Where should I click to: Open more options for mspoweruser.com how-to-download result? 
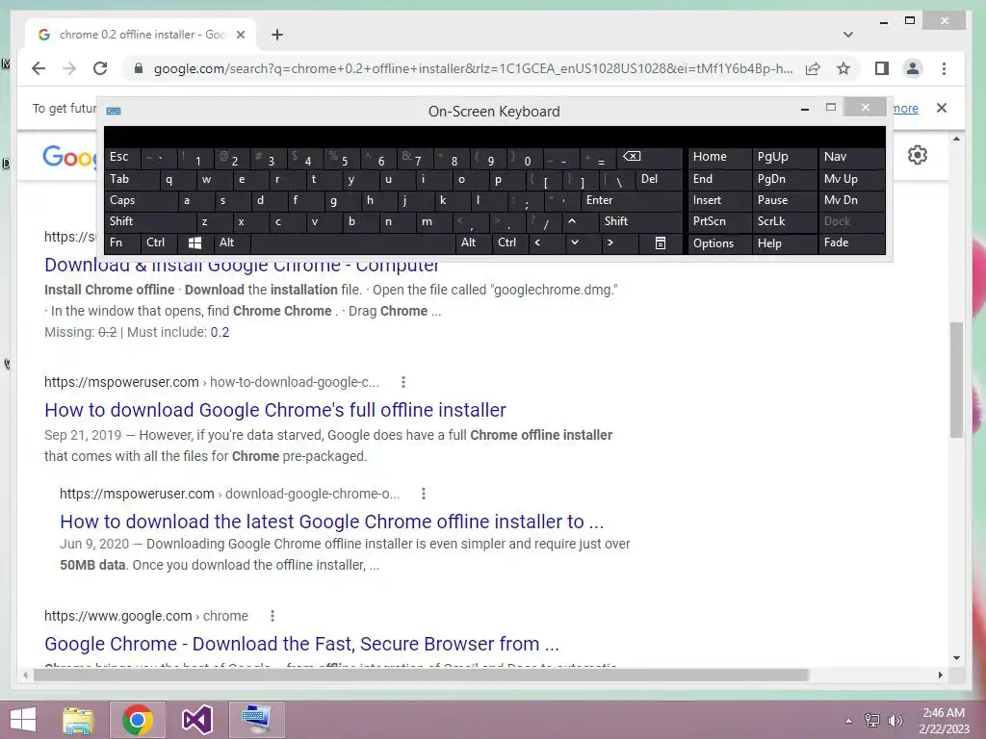click(x=403, y=382)
